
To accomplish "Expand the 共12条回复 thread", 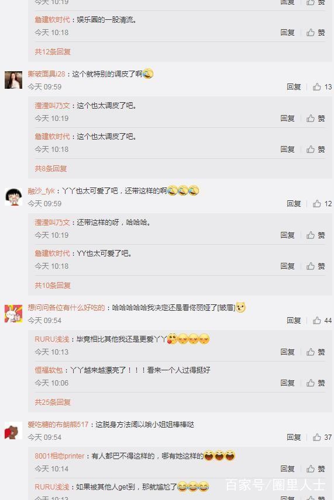I will 53,51.
